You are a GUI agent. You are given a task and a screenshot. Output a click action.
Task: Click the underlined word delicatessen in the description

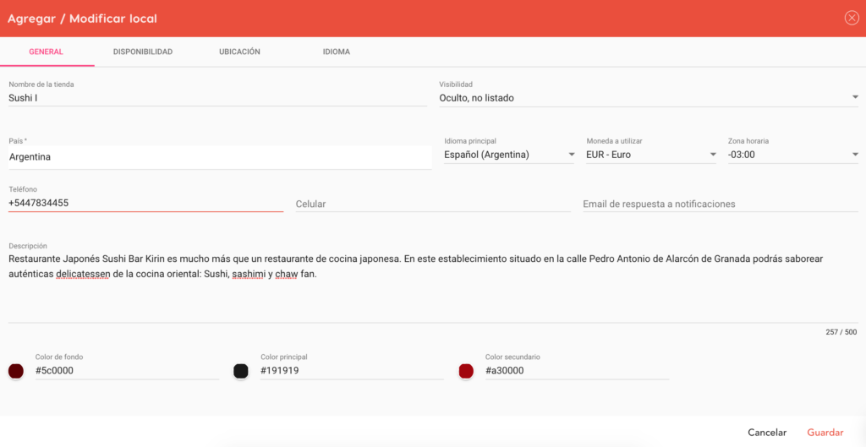point(84,274)
